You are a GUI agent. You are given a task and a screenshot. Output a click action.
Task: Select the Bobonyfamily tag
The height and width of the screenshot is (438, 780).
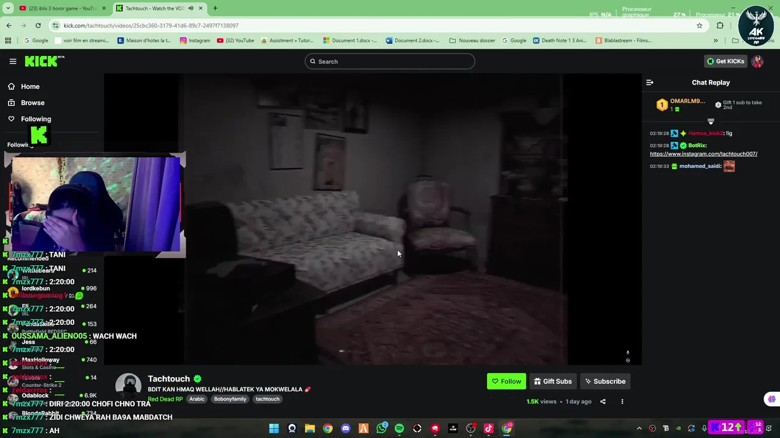(230, 399)
